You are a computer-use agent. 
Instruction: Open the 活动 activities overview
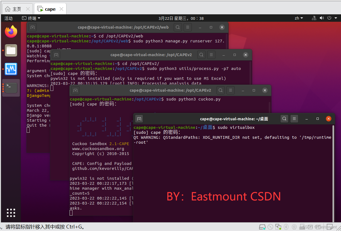pyautogui.click(x=9, y=18)
